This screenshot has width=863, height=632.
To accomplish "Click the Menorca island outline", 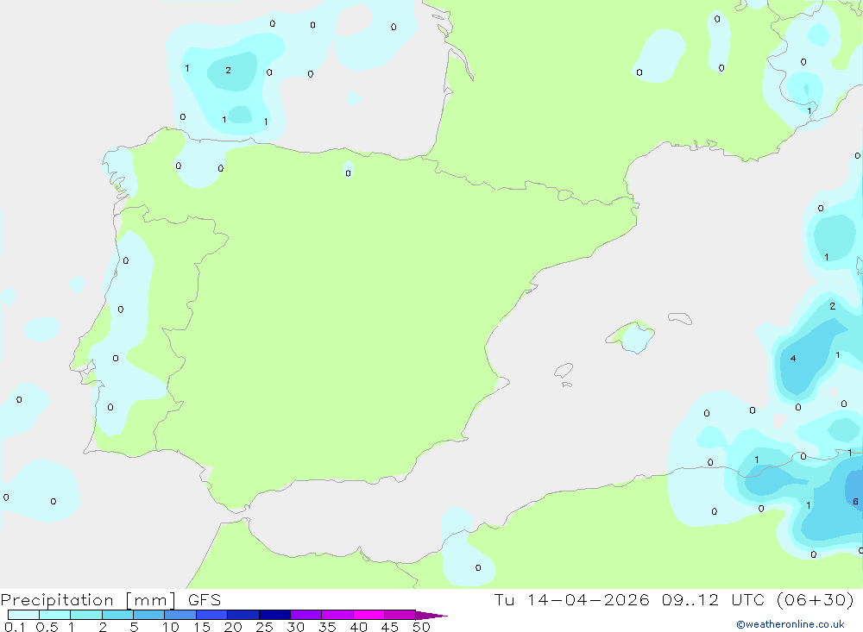I will coord(680,318).
